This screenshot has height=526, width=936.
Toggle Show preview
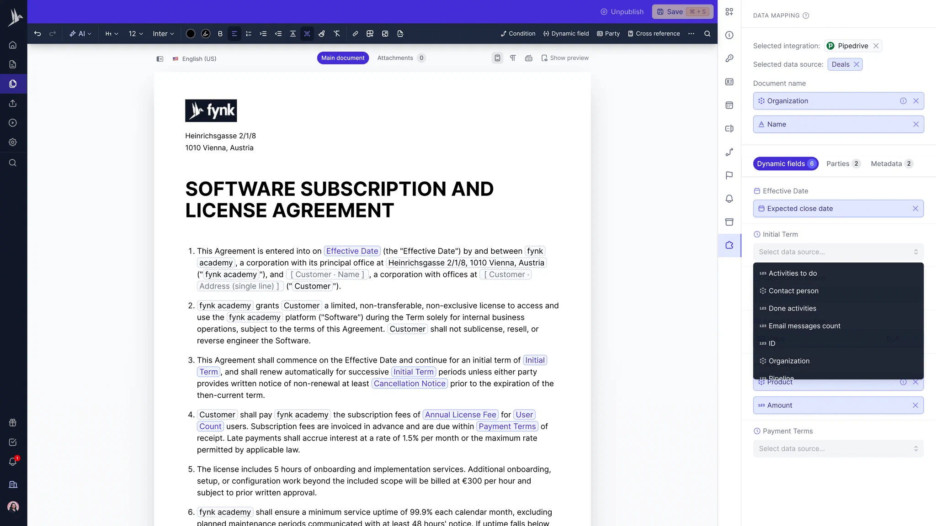click(565, 58)
